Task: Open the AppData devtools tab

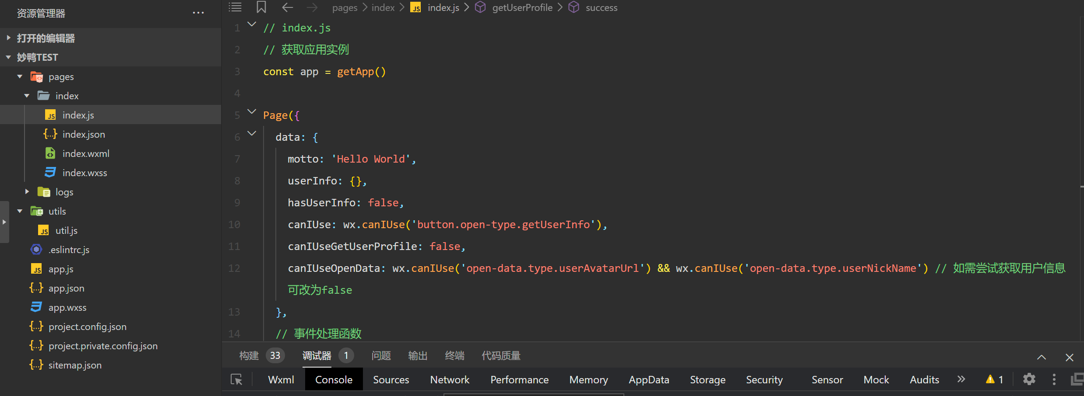Action: click(649, 379)
